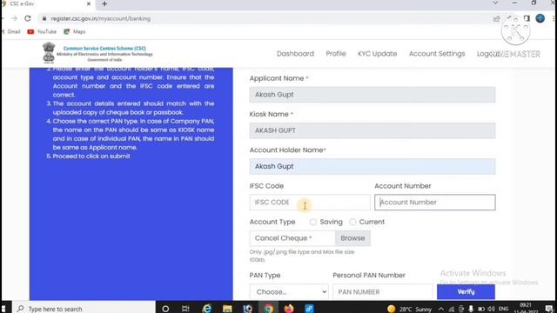Screen dimensions: 557x313
Task: Click the 'IFSC Code' label
Action: click(266, 186)
